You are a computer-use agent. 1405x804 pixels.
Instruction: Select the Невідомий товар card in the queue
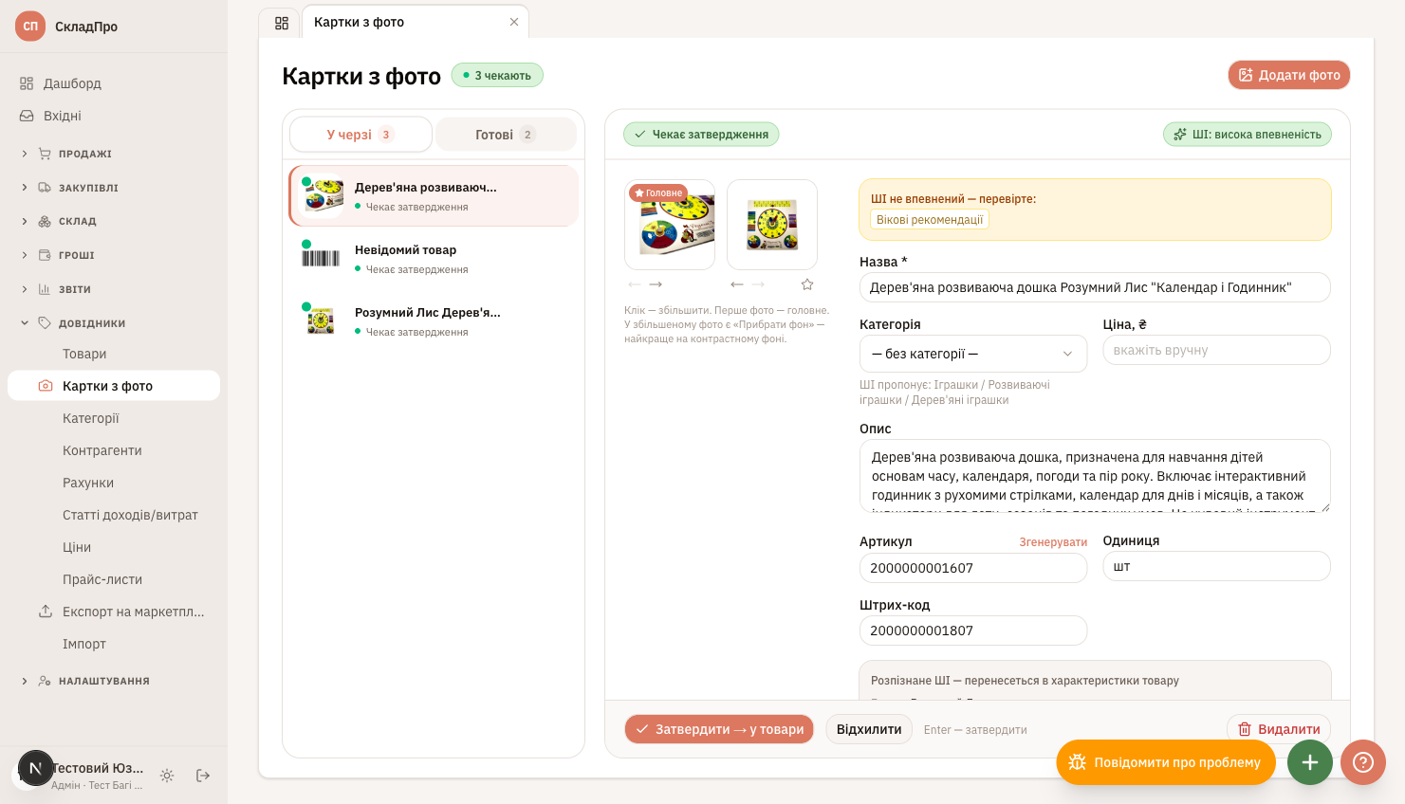(434, 259)
